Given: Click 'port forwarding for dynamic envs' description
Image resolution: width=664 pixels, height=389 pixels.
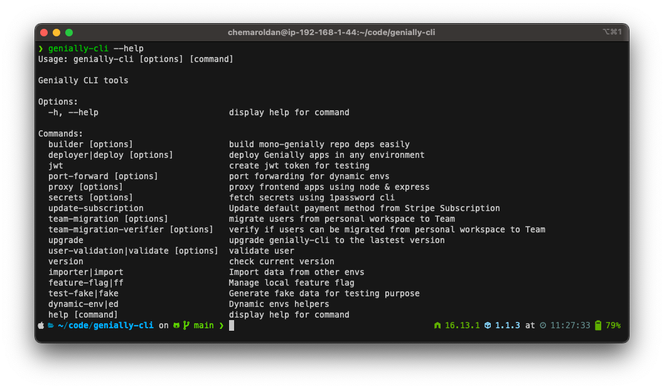Looking at the screenshot, I should [309, 176].
